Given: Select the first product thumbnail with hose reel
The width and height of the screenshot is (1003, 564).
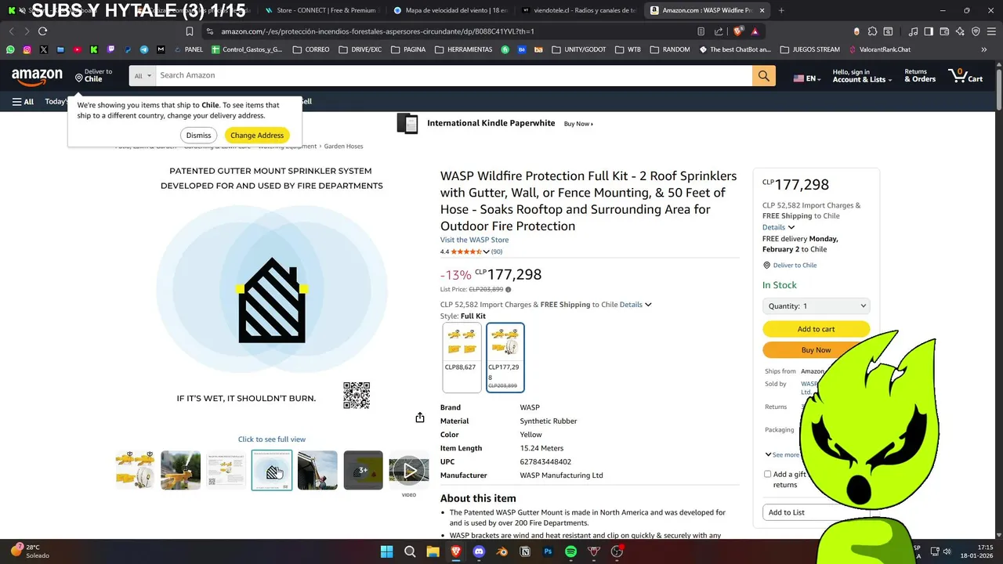Looking at the screenshot, I should pos(135,470).
